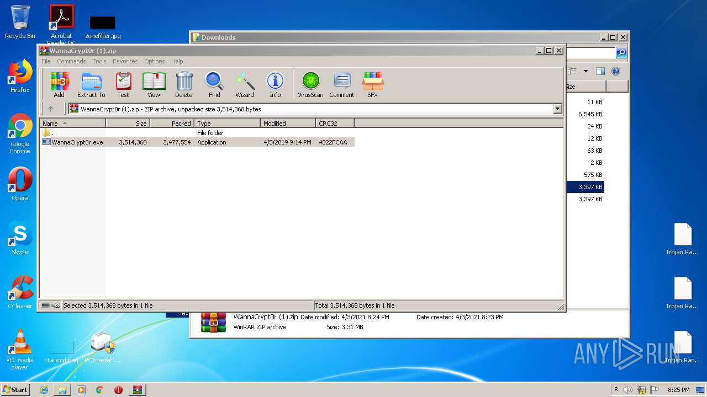Launch the Wizard tool
This screenshot has width=707, height=397.
point(245,85)
